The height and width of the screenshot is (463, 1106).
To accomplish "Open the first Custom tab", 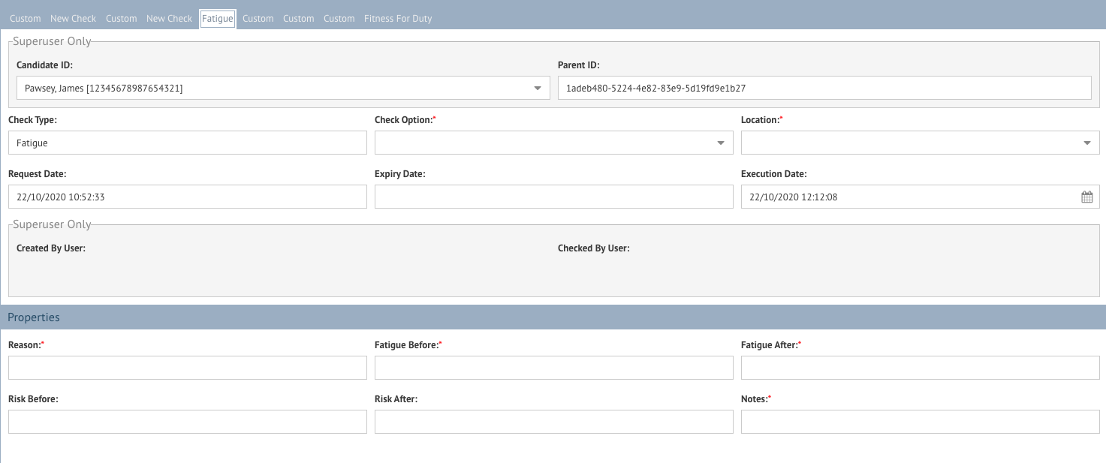I will click(26, 18).
